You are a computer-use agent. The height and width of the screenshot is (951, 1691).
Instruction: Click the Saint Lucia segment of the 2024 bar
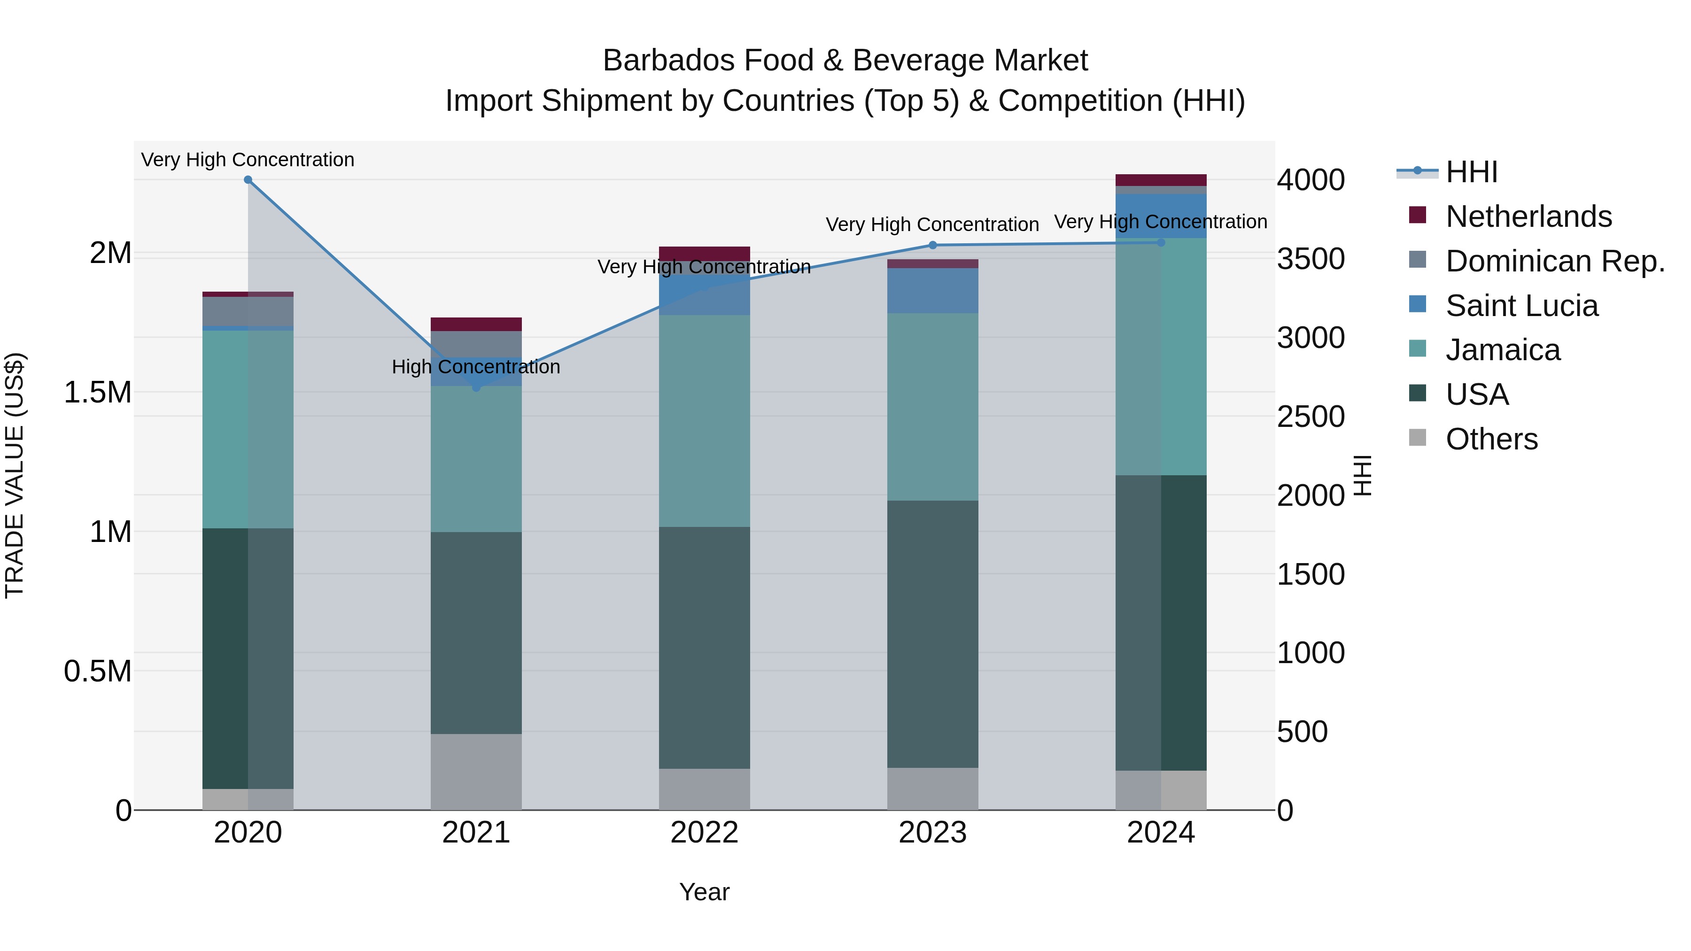(x=1161, y=216)
